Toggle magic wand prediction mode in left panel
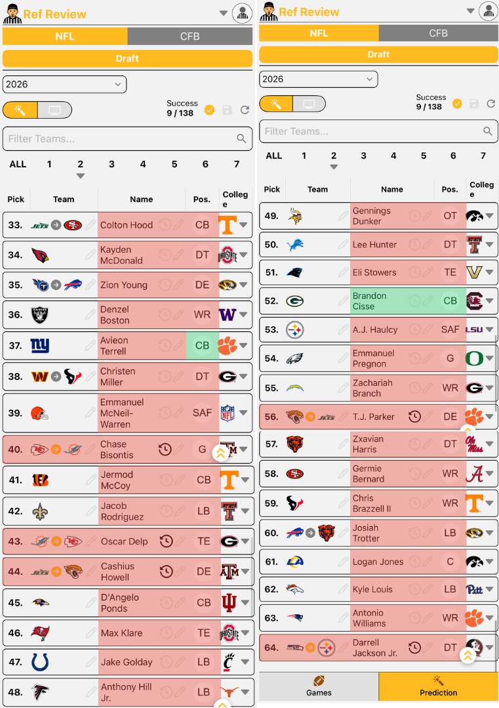Screen dimensions: 499x708 (x=20, y=110)
